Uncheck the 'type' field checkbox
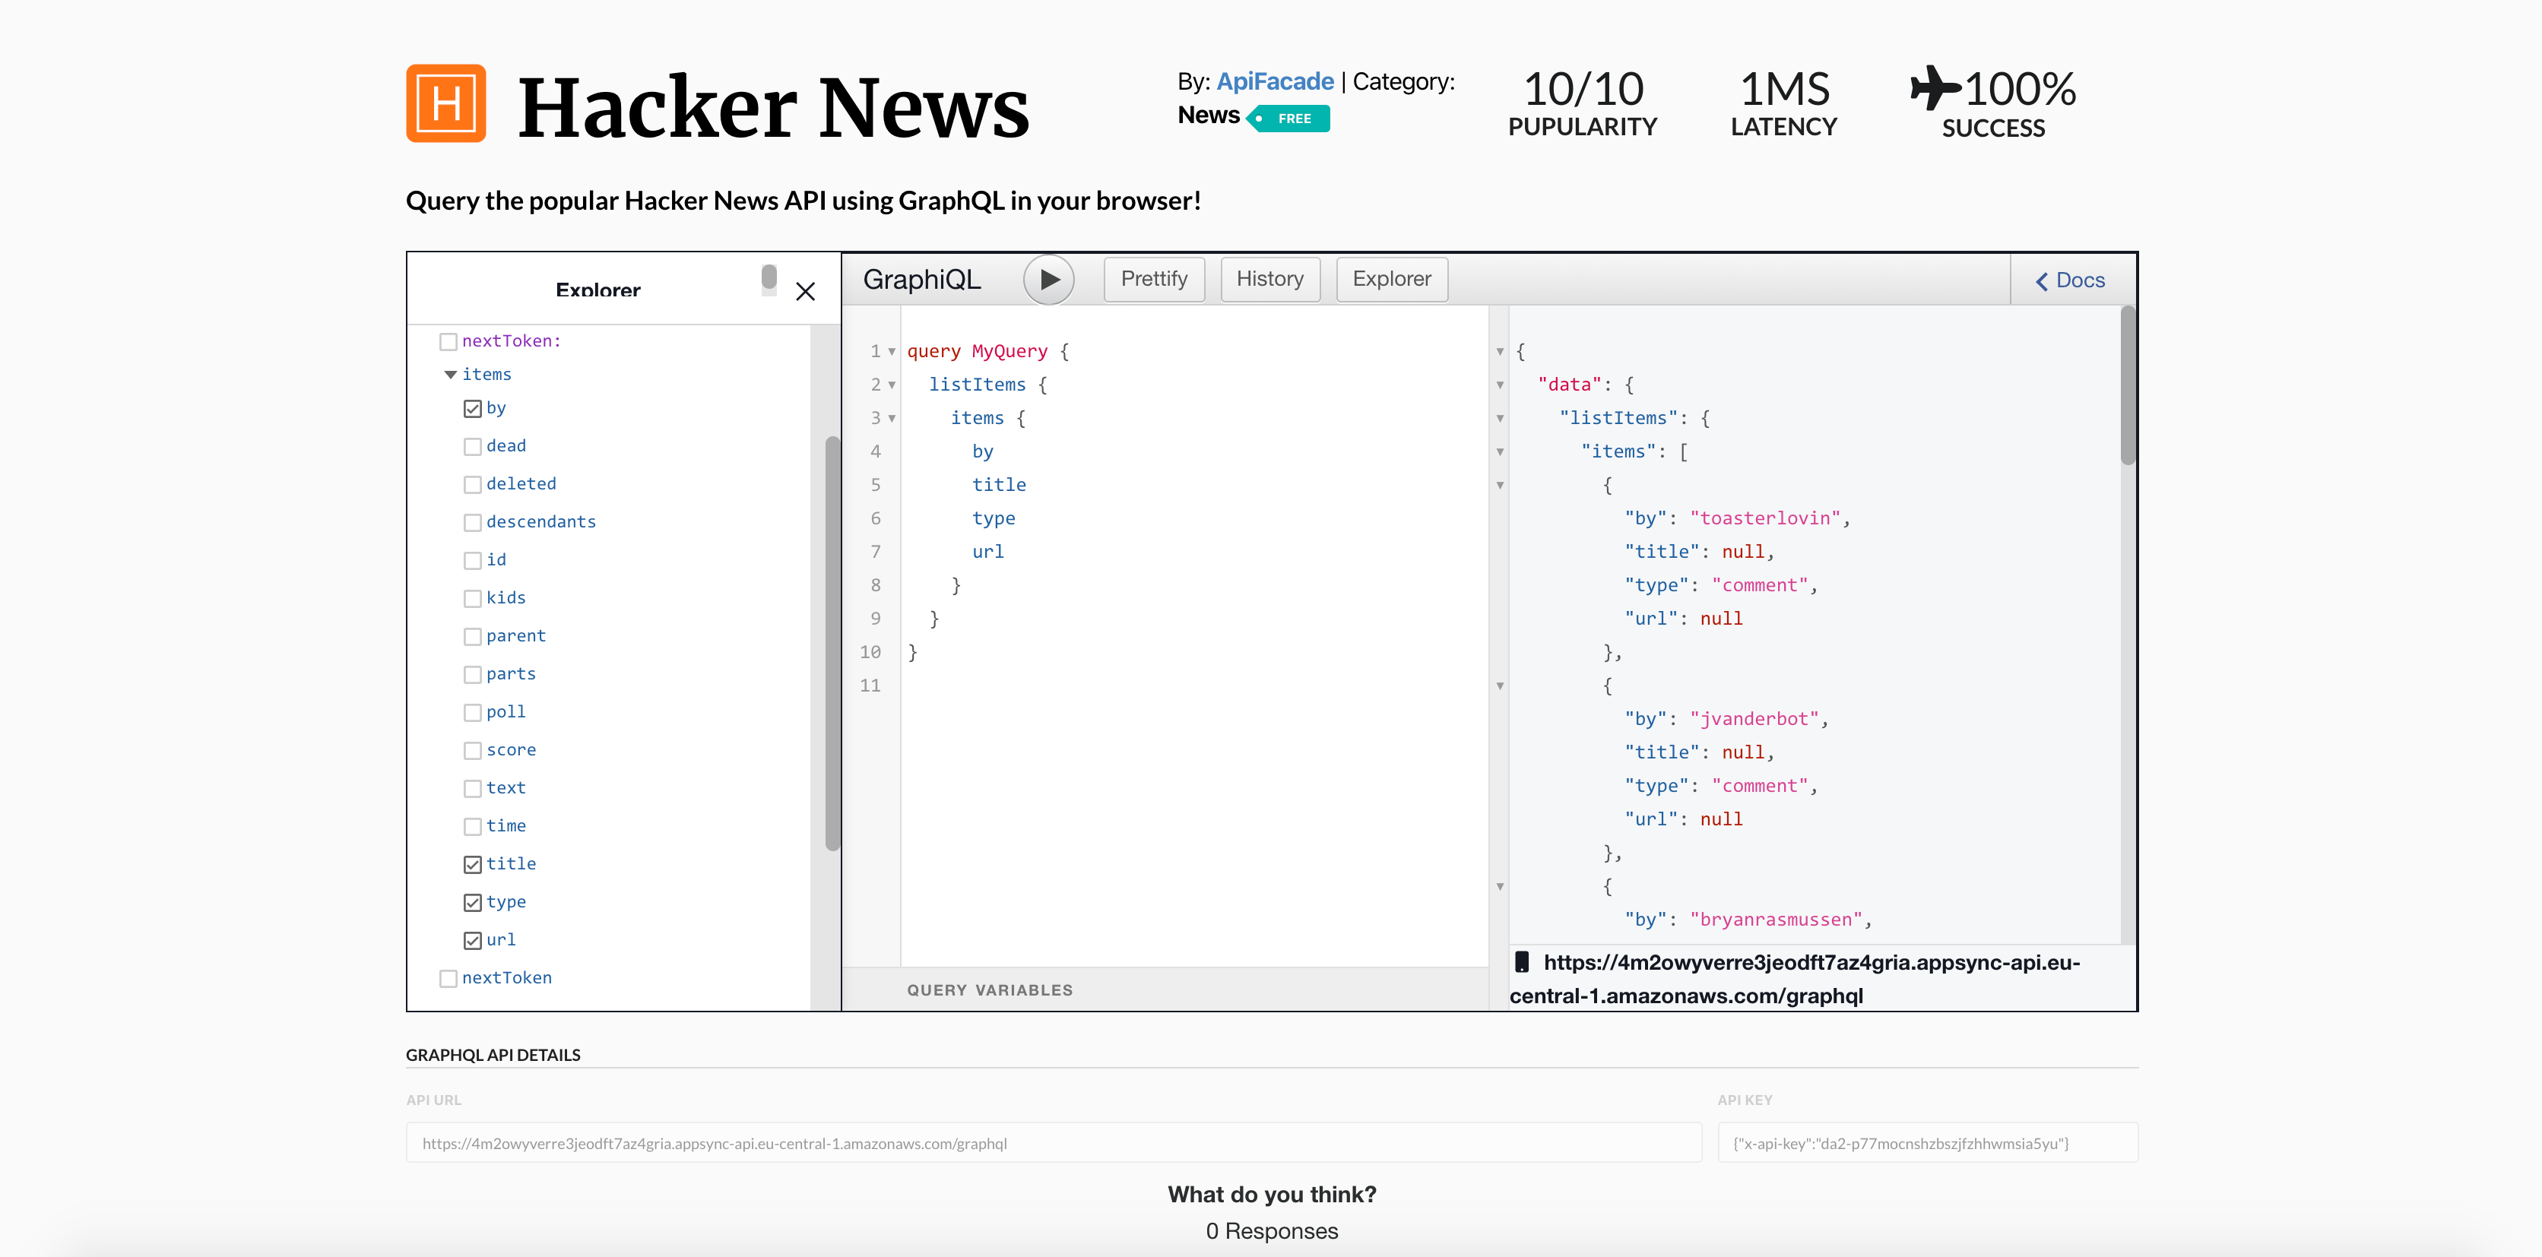Image resolution: width=2542 pixels, height=1257 pixels. coord(473,903)
